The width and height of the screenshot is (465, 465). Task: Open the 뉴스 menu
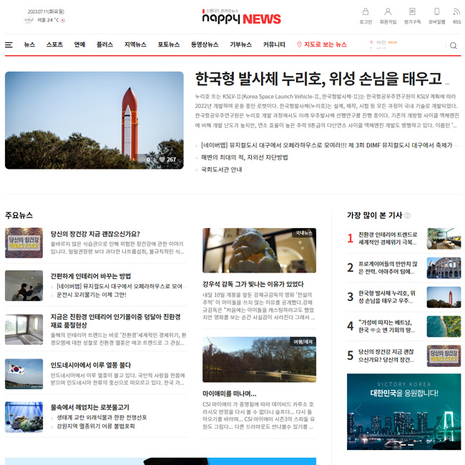click(29, 44)
